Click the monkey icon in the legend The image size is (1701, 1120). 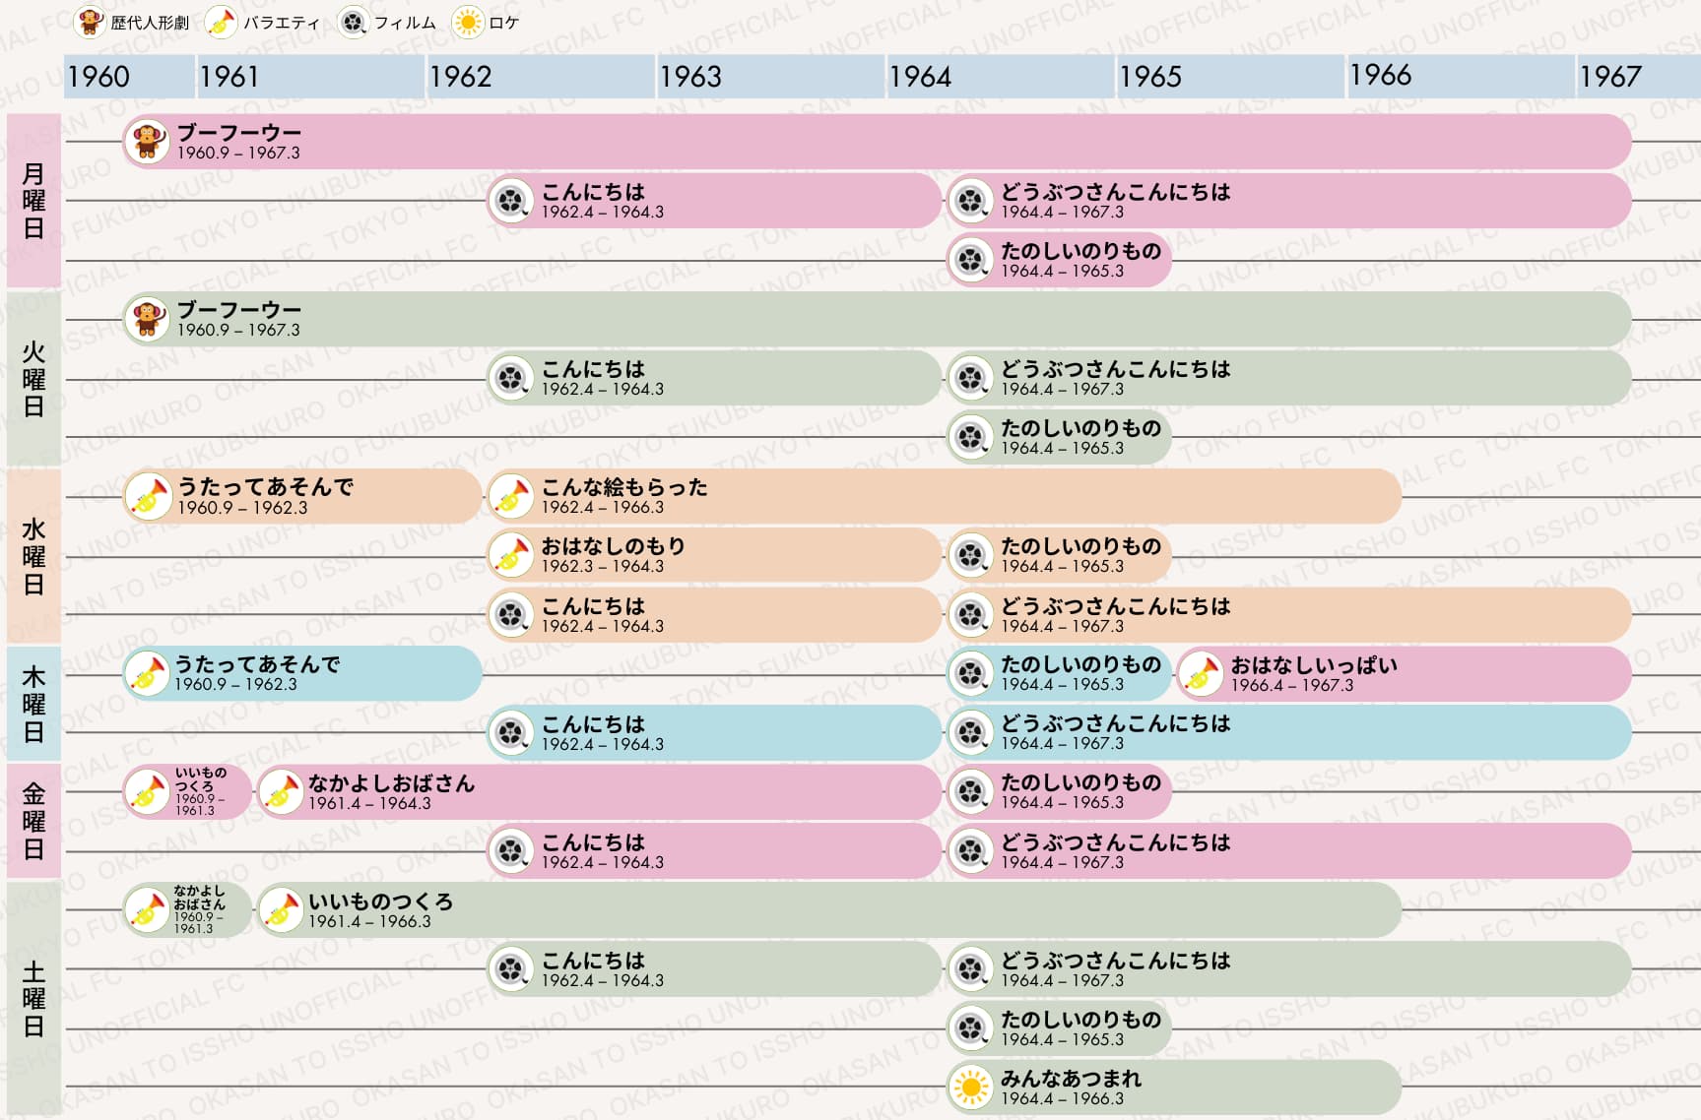click(x=91, y=22)
